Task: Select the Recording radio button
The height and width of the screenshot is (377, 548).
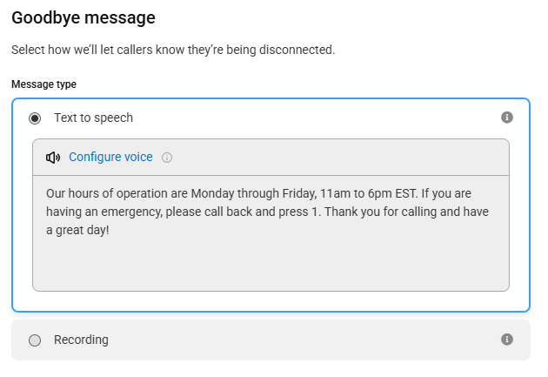Action: click(35, 340)
